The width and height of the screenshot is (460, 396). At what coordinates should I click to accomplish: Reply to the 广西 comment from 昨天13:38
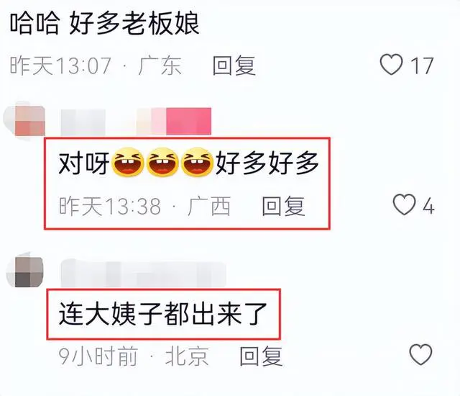coord(283,206)
